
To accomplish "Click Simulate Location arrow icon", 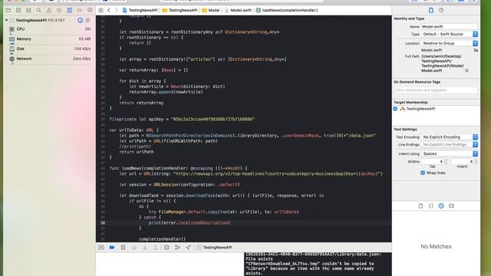I will click(x=188, y=248).
